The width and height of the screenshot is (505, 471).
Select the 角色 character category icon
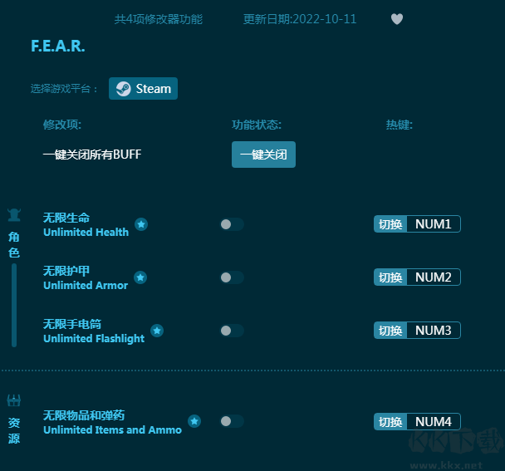pyautogui.click(x=14, y=216)
